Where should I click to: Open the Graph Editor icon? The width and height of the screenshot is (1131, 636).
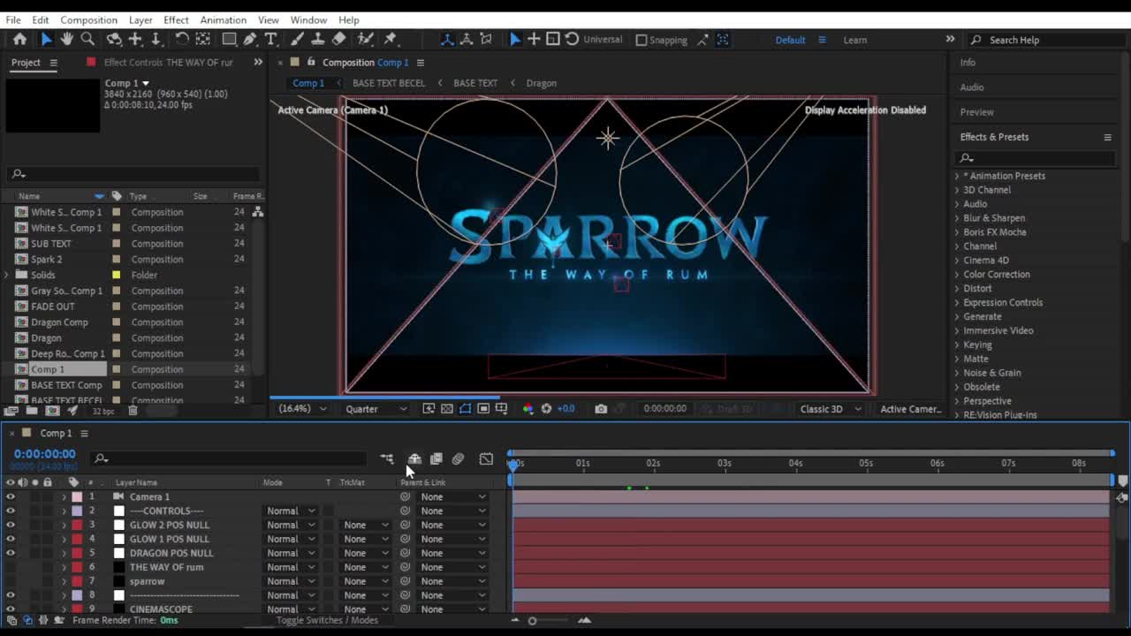coord(486,458)
